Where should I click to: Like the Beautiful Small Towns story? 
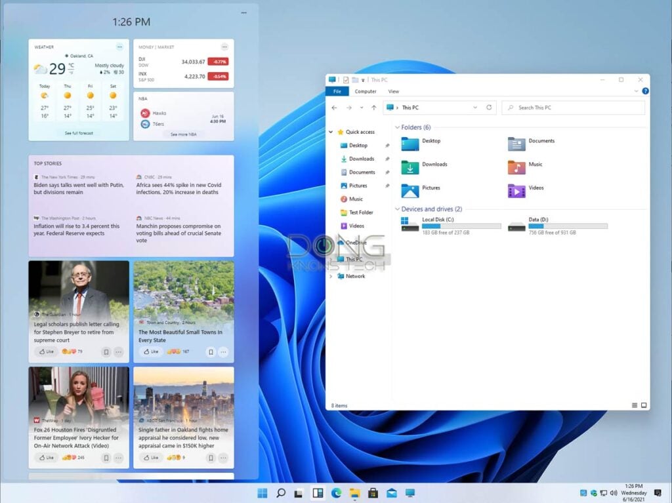(x=151, y=352)
